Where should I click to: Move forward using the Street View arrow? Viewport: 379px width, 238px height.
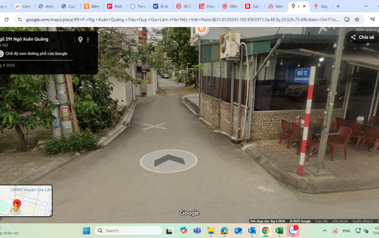pos(169,161)
